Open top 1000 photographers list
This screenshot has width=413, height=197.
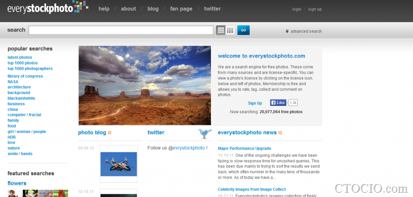[30, 68]
